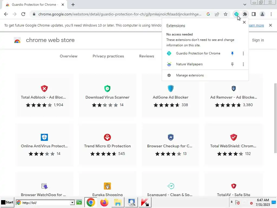Show hidden system tray icons
This screenshot has width=277, height=208.
232,202
